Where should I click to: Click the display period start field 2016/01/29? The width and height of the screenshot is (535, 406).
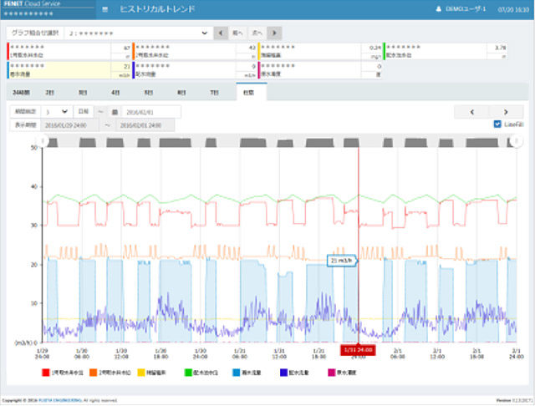click(69, 125)
